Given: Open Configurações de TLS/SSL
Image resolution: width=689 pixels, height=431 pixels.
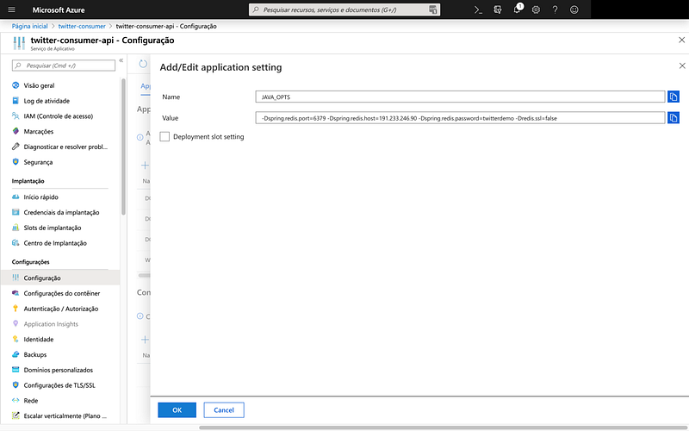Looking at the screenshot, I should pyautogui.click(x=59, y=385).
